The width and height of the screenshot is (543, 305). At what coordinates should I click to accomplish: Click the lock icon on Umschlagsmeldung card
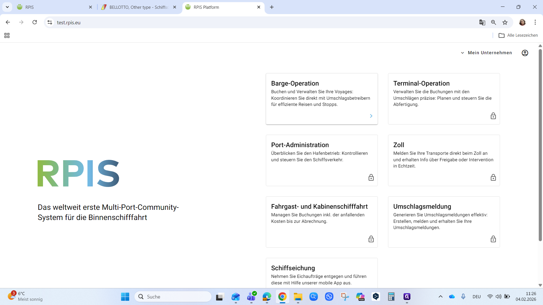tap(493, 239)
